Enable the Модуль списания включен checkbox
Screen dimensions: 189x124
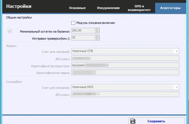point(73,23)
